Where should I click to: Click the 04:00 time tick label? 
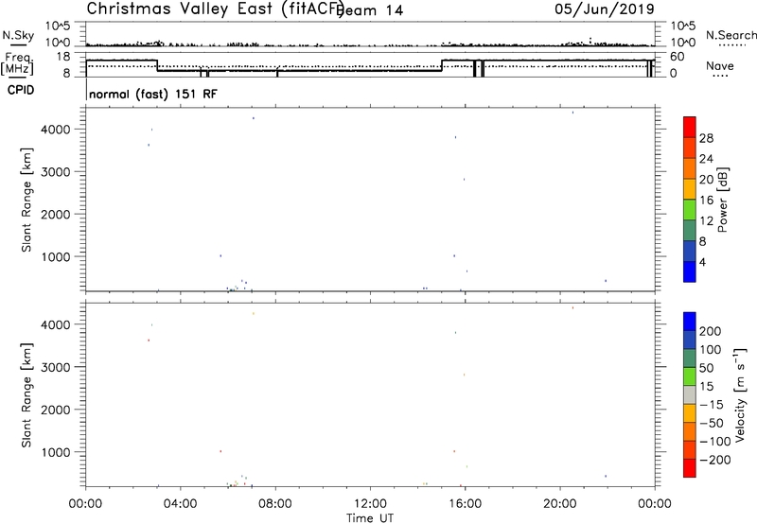click(x=181, y=504)
